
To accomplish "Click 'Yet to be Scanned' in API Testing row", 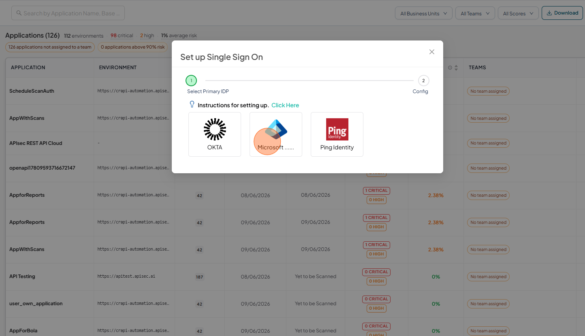I will (x=316, y=276).
